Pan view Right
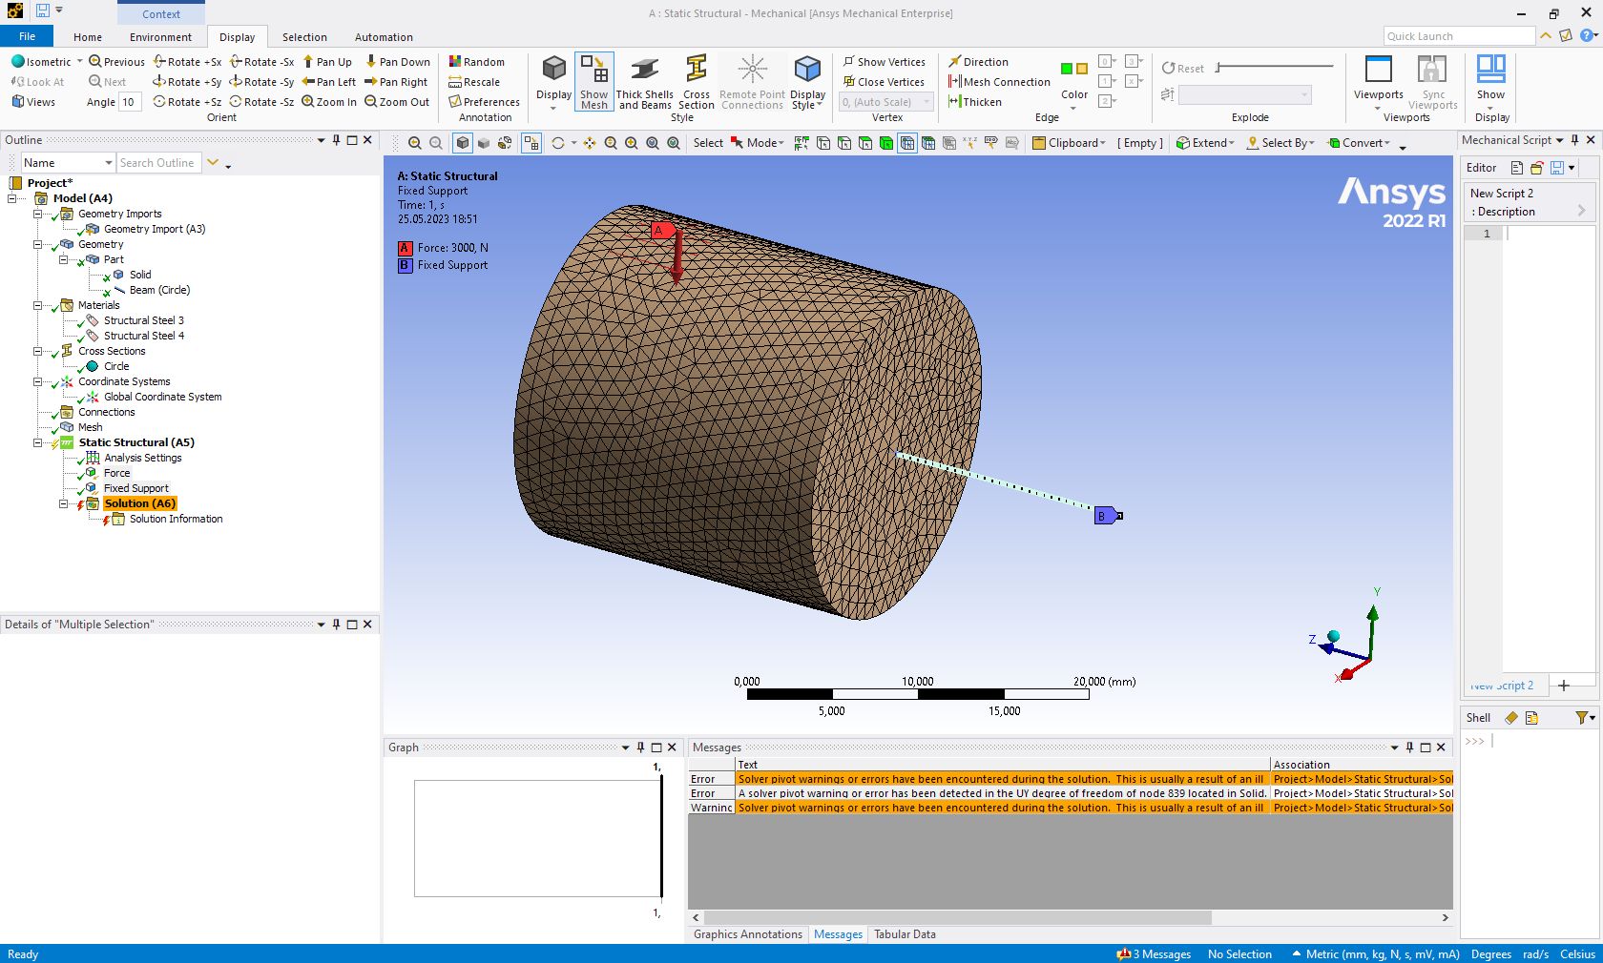The height and width of the screenshot is (963, 1603). point(396,82)
